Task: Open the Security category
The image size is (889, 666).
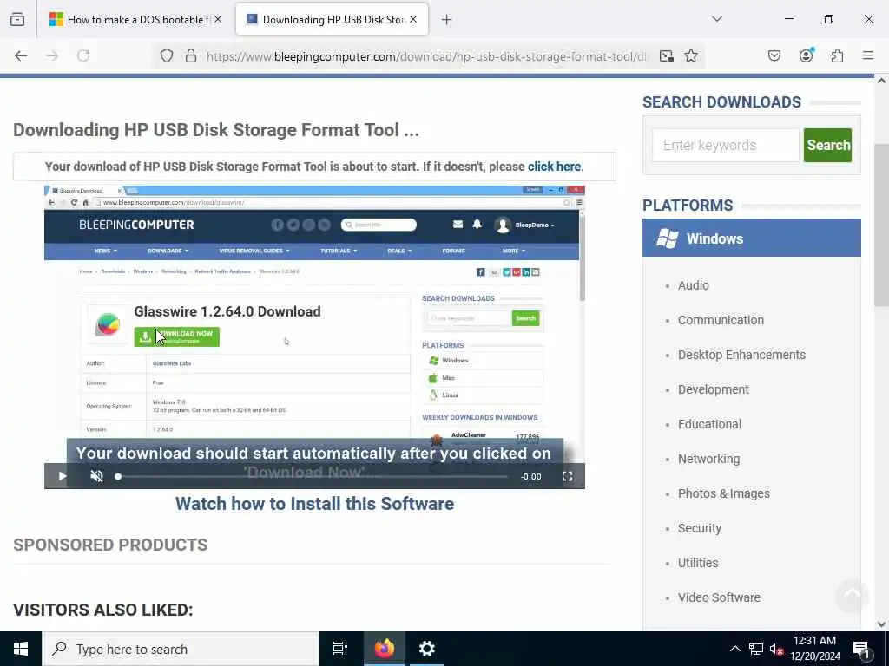Action: click(x=699, y=528)
